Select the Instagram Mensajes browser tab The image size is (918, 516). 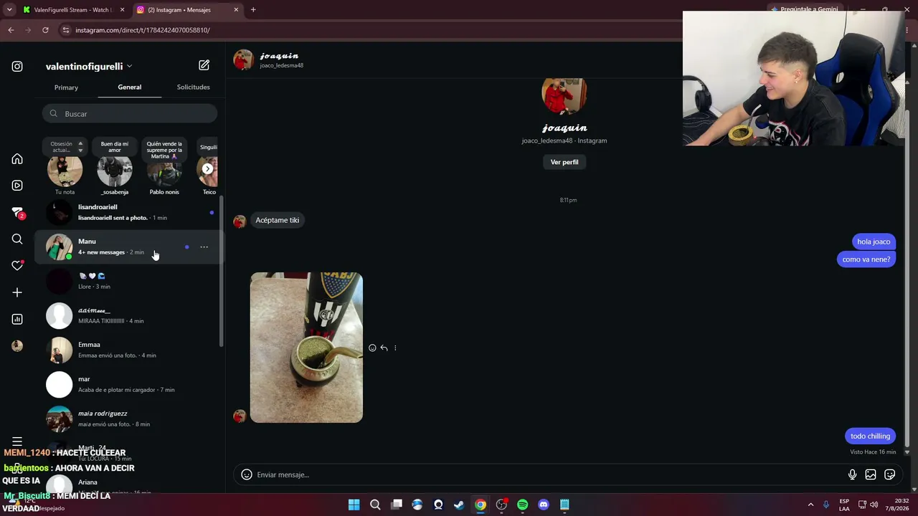[189, 10]
